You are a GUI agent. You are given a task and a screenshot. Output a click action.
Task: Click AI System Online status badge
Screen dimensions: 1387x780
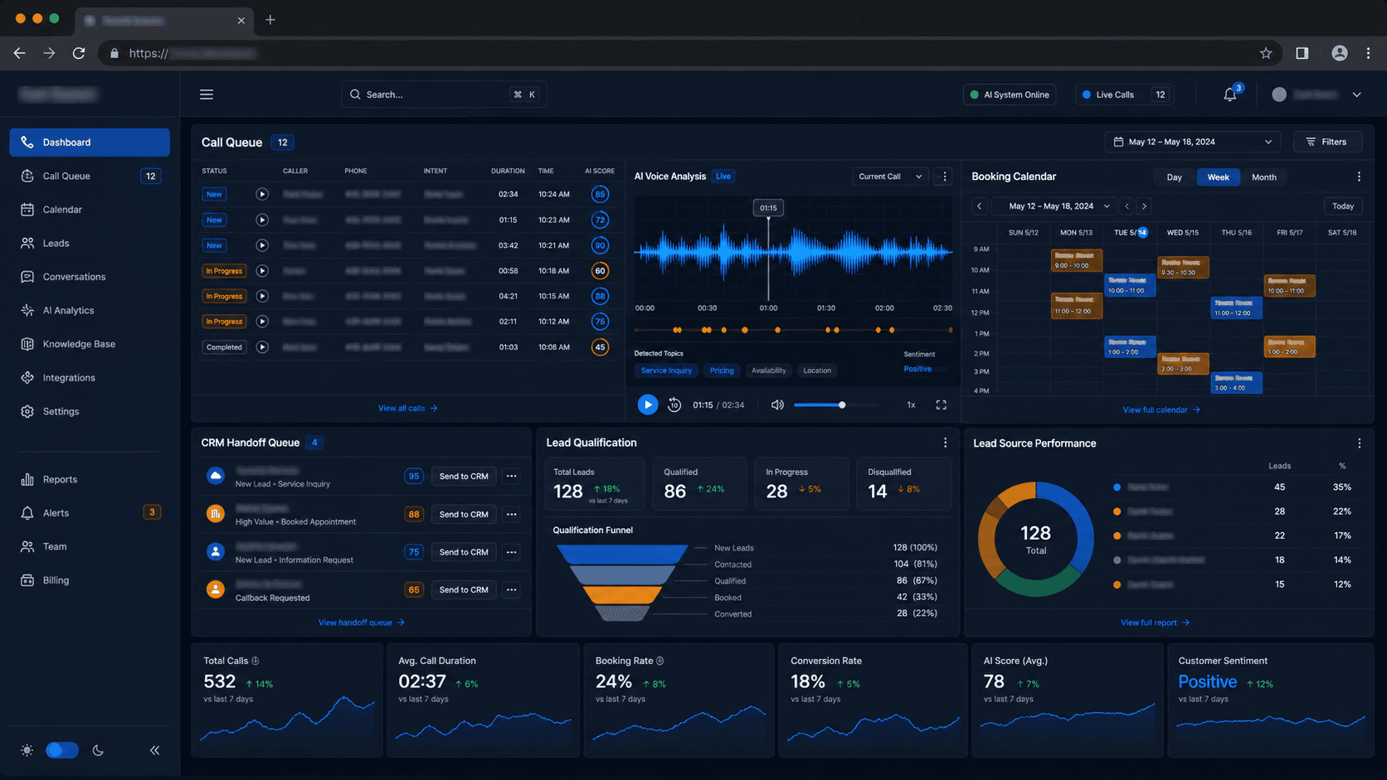pos(1010,94)
